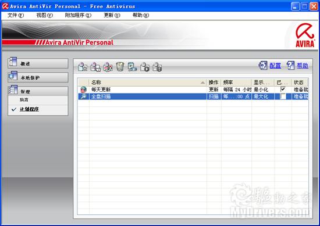Expand the 本地保护 sidebar section
Screen dimensions: 320x226
click(x=38, y=77)
